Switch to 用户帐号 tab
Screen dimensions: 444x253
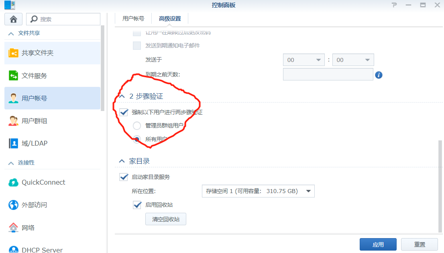(x=133, y=19)
